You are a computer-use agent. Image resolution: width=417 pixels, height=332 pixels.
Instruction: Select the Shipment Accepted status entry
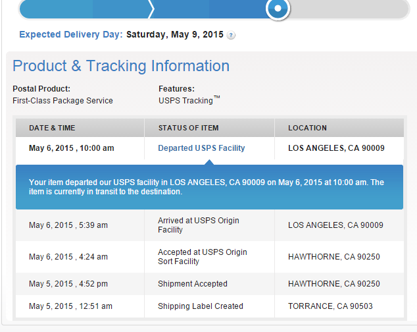pos(193,284)
